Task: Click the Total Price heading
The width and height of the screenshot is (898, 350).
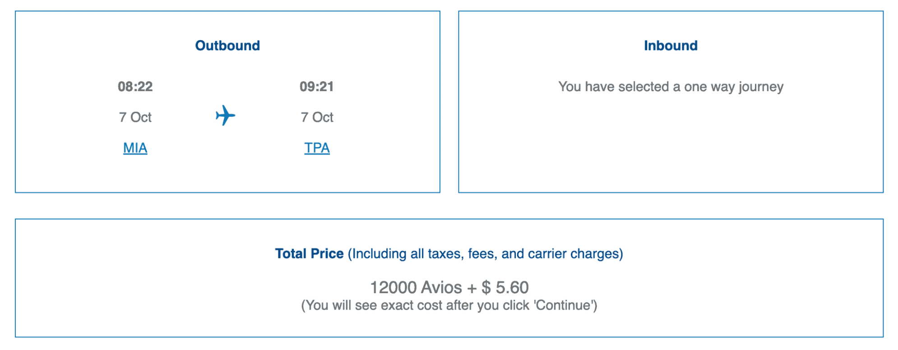Action: [x=309, y=253]
